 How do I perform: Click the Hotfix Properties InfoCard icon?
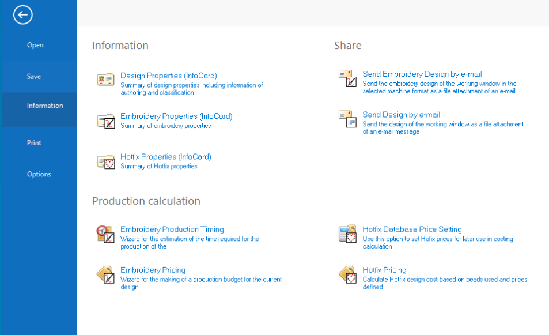point(105,162)
